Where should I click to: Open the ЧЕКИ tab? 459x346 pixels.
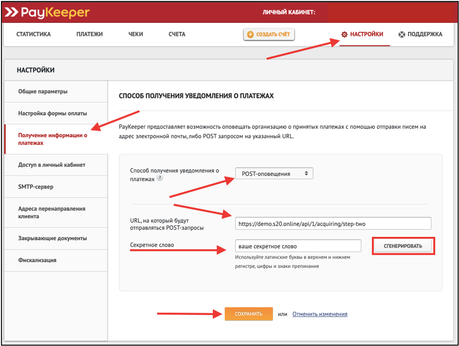[136, 34]
